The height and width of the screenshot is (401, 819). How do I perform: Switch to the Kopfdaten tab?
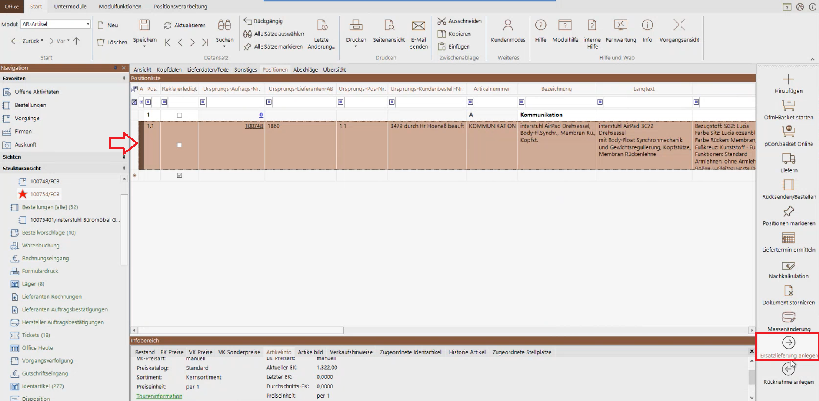[x=169, y=70]
